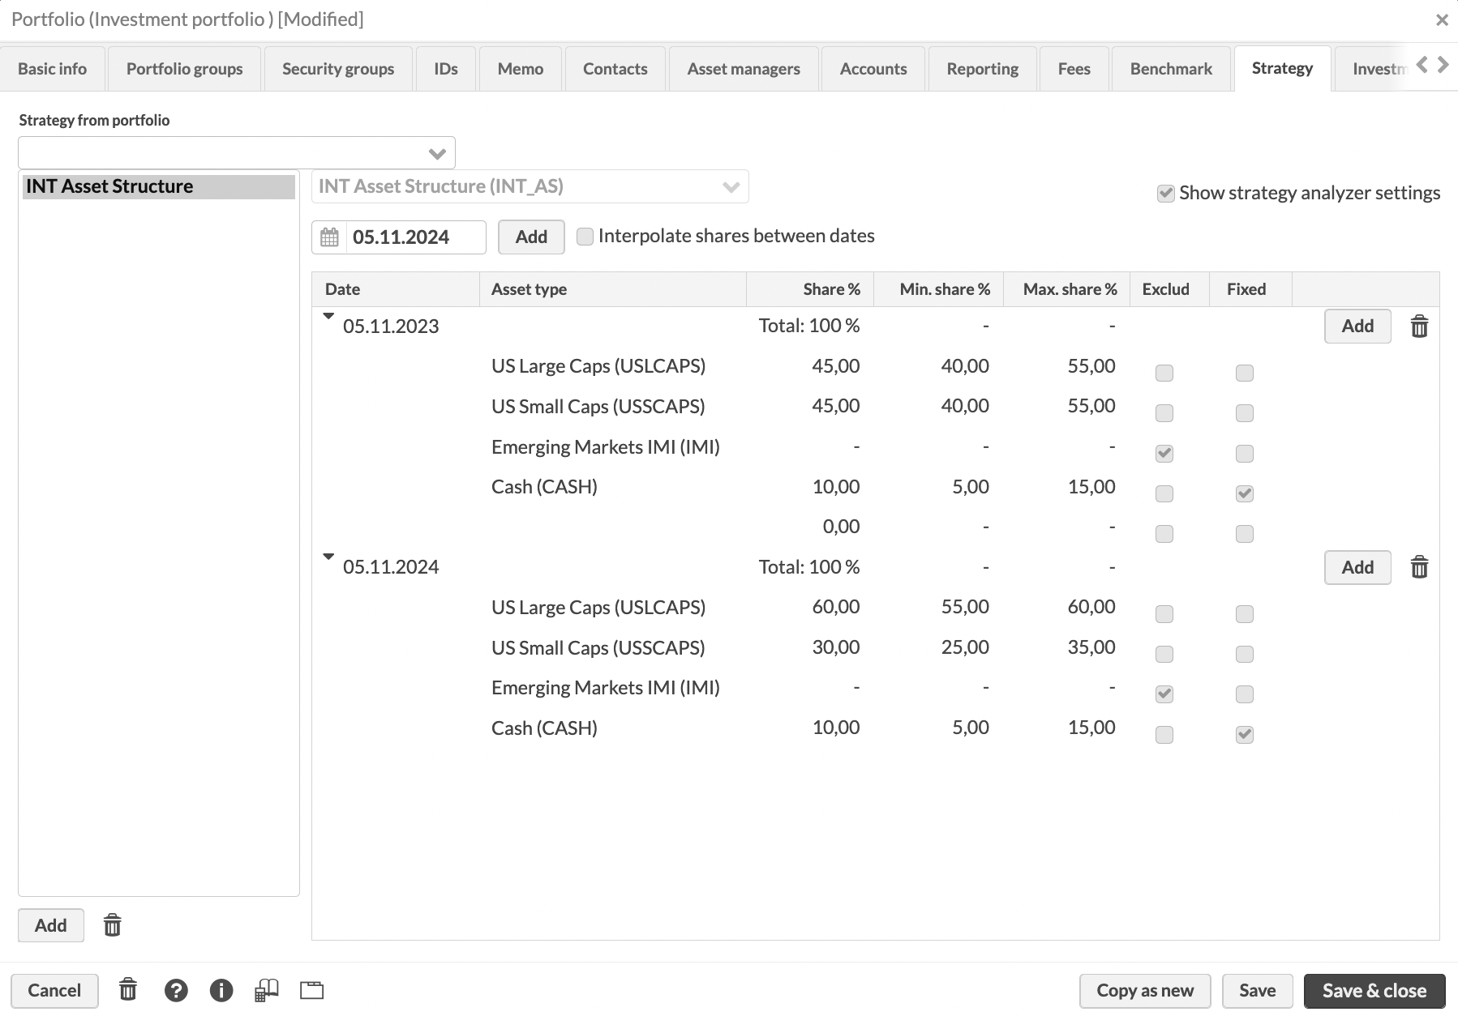Open the Asset managers tab
Screen dimensions: 1458x1016
(744, 69)
